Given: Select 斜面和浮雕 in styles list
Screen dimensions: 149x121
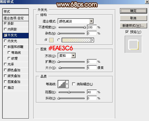Looking at the screenshot, I should point(16,47).
